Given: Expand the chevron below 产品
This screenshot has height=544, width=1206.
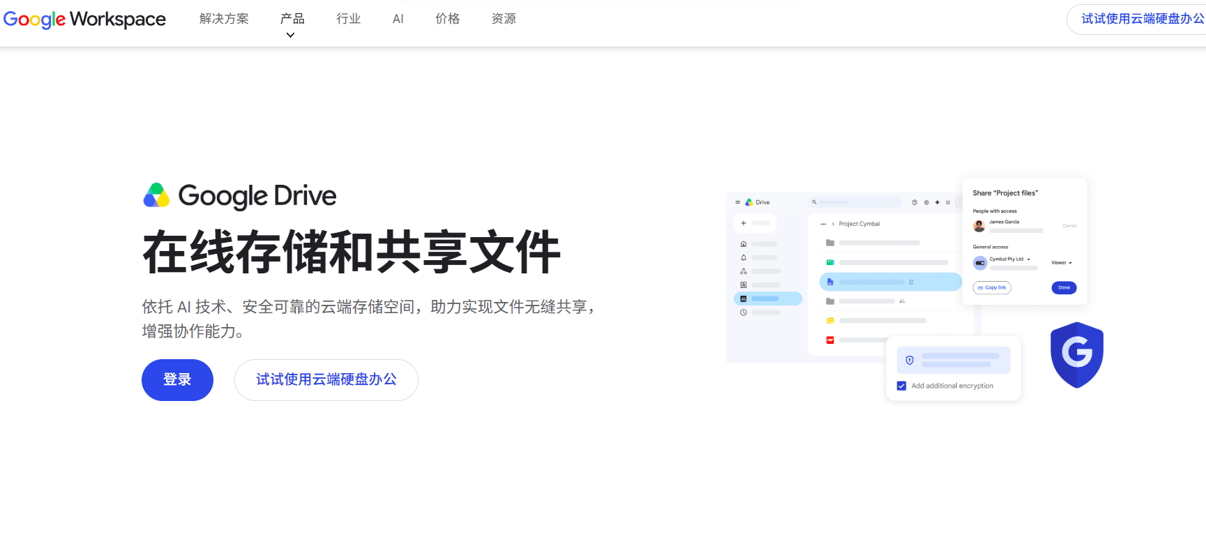Looking at the screenshot, I should coord(291,35).
